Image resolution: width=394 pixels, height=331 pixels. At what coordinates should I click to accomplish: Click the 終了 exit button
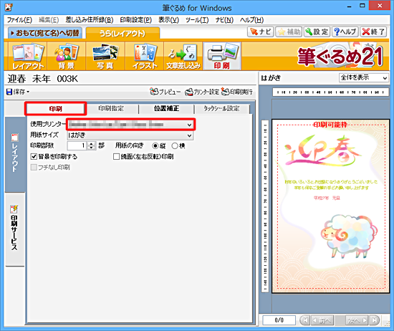point(373,32)
